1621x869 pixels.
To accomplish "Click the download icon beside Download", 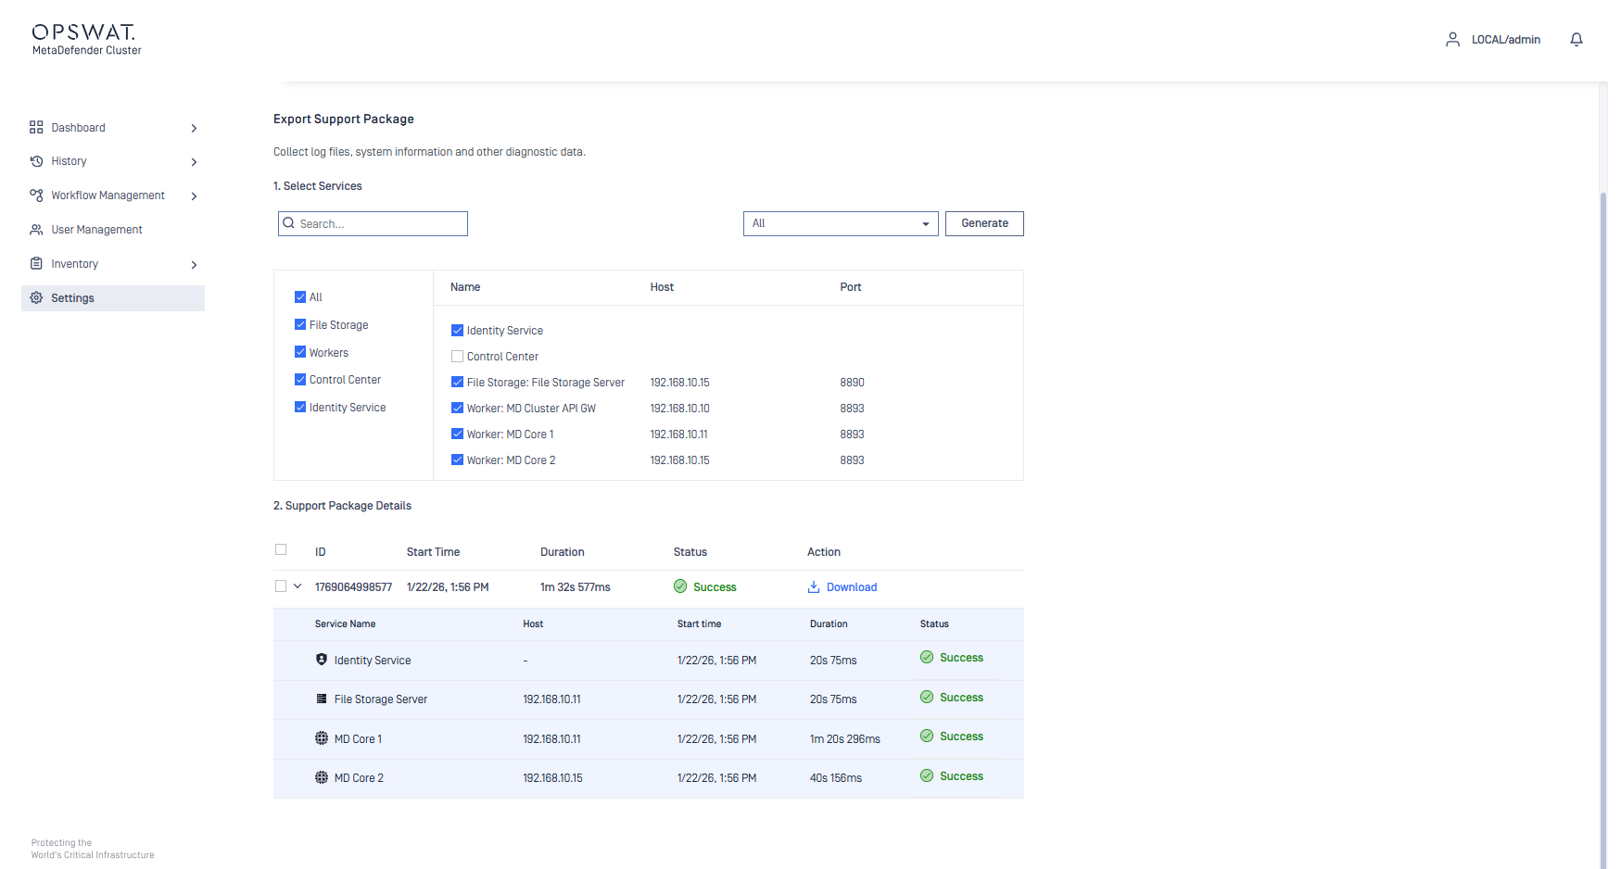I will pyautogui.click(x=814, y=587).
